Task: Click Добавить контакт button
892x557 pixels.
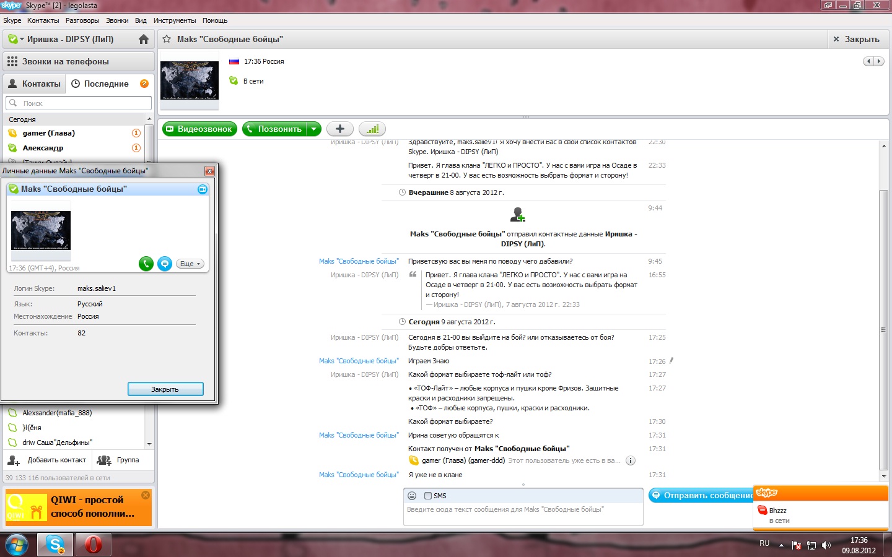Action: point(48,460)
